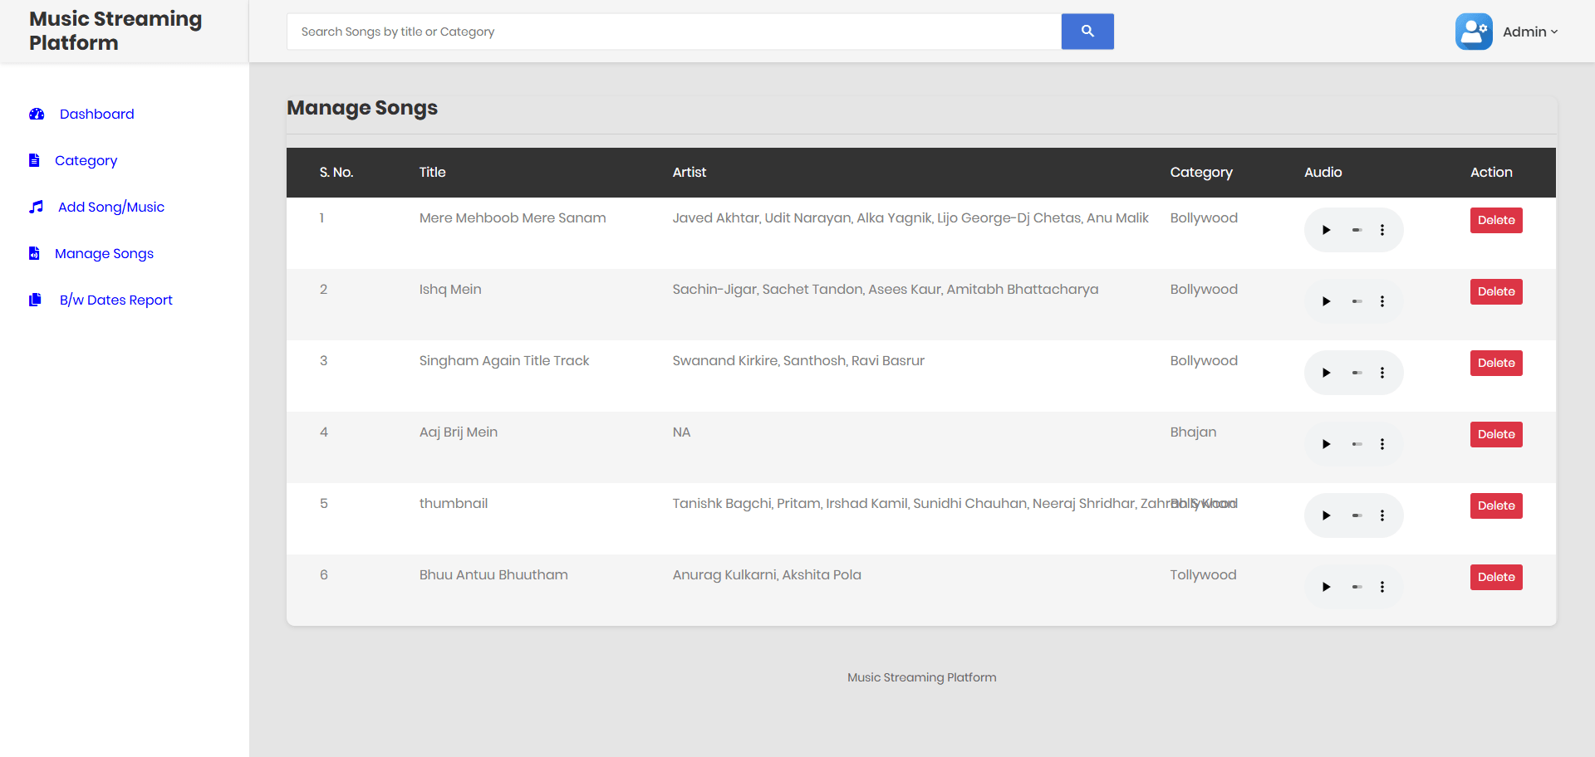Play the Mere Mehboob Mere Sanam track
Image resolution: width=1595 pixels, height=757 pixels.
[1326, 230]
